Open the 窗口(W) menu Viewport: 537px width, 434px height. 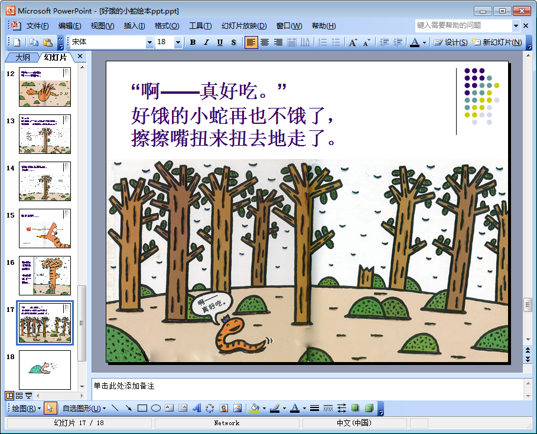[289, 26]
